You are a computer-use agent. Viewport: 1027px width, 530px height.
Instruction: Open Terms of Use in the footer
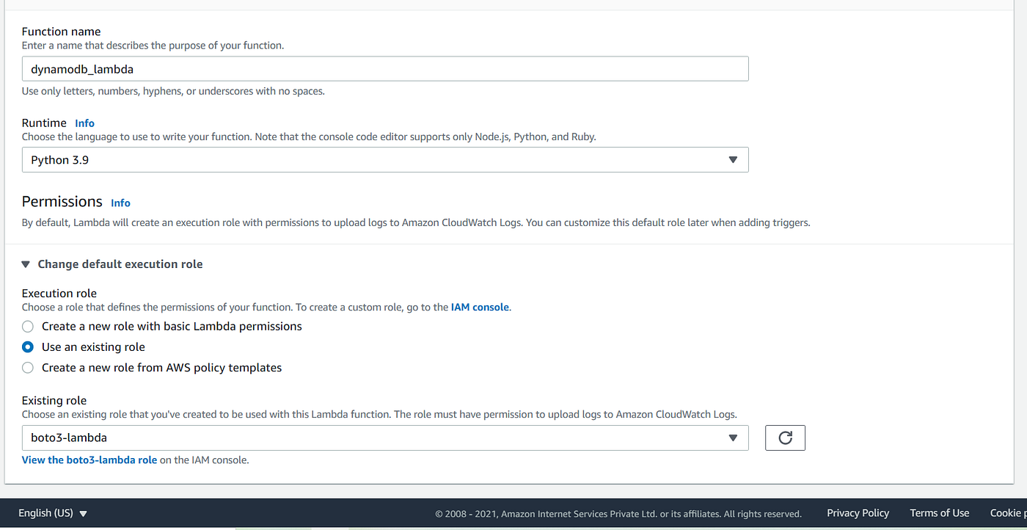click(940, 513)
